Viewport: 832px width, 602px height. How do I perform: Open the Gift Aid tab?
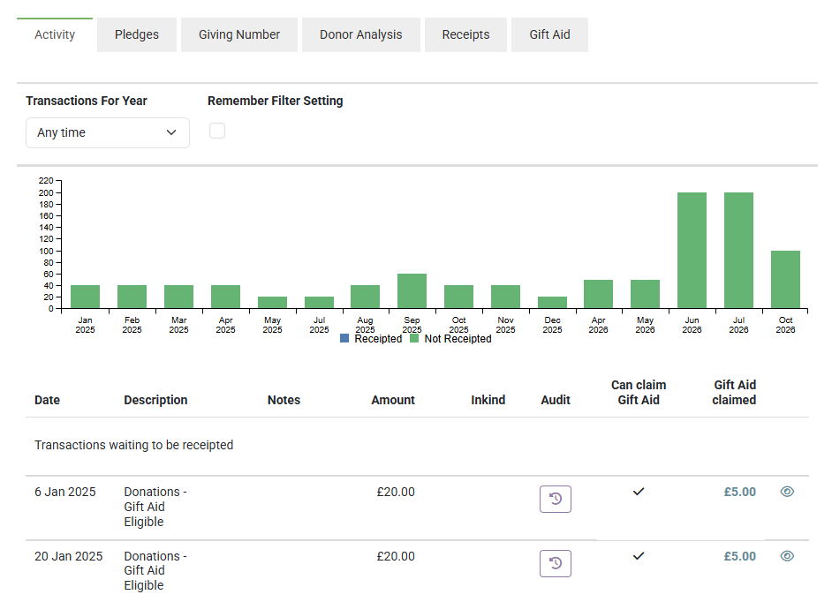(549, 34)
